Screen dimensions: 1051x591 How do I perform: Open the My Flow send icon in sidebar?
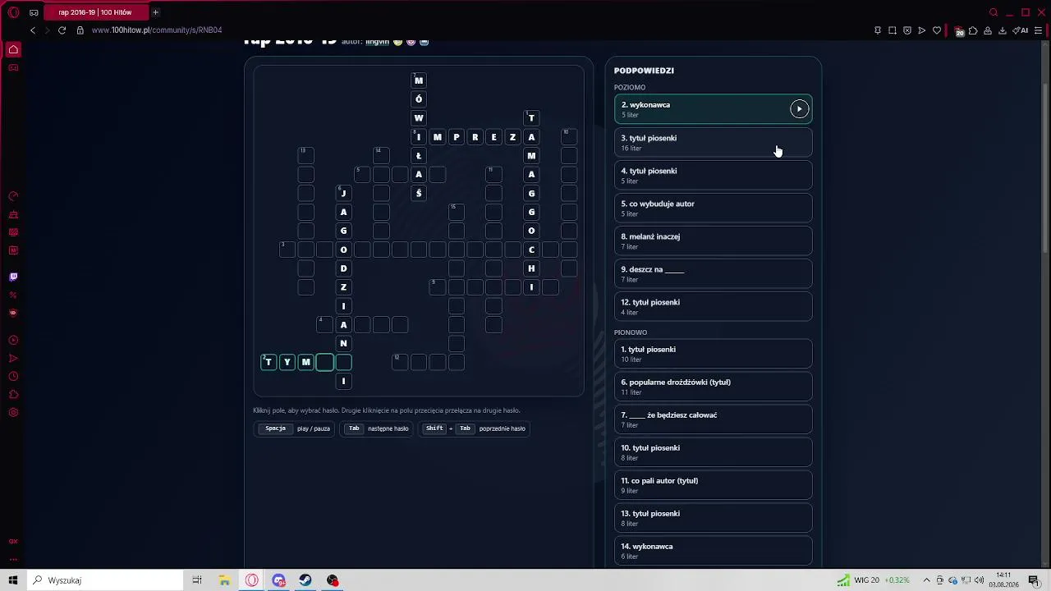pos(13,358)
